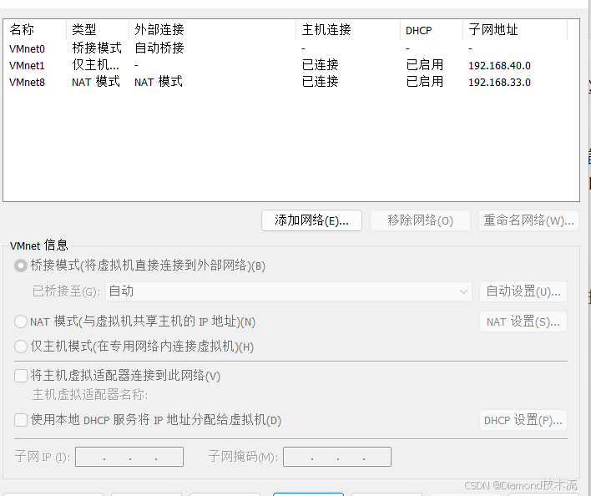The image size is (591, 496).
Task: Click the 重命名网络 button
Action: pyautogui.click(x=528, y=220)
